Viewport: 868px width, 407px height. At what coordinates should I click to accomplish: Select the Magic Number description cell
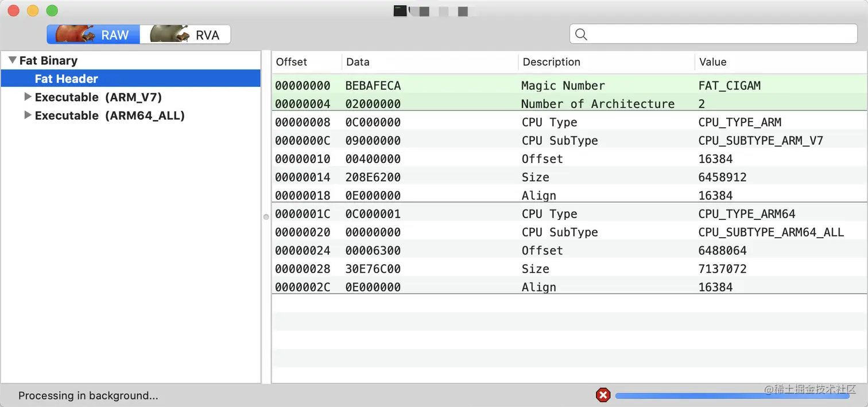(563, 86)
